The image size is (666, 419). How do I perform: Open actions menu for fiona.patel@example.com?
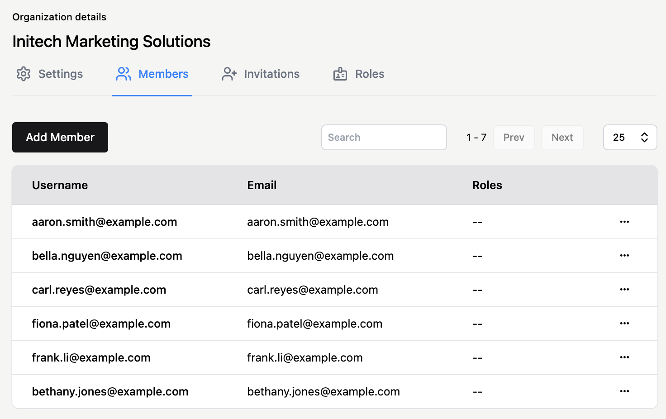tap(624, 324)
